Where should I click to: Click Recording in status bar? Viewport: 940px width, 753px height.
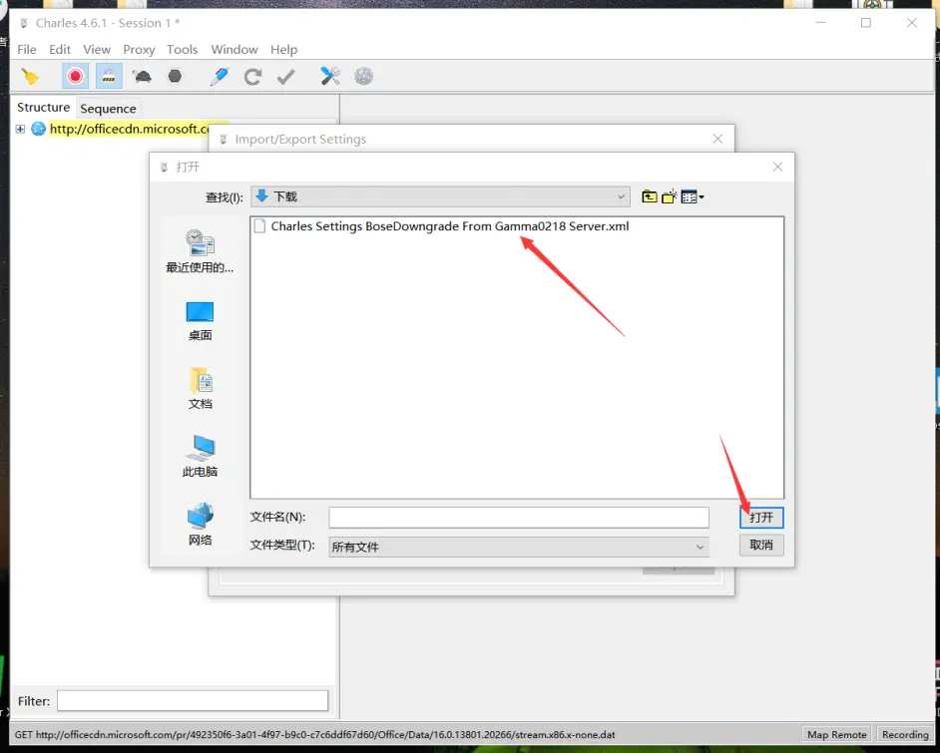pos(905,734)
